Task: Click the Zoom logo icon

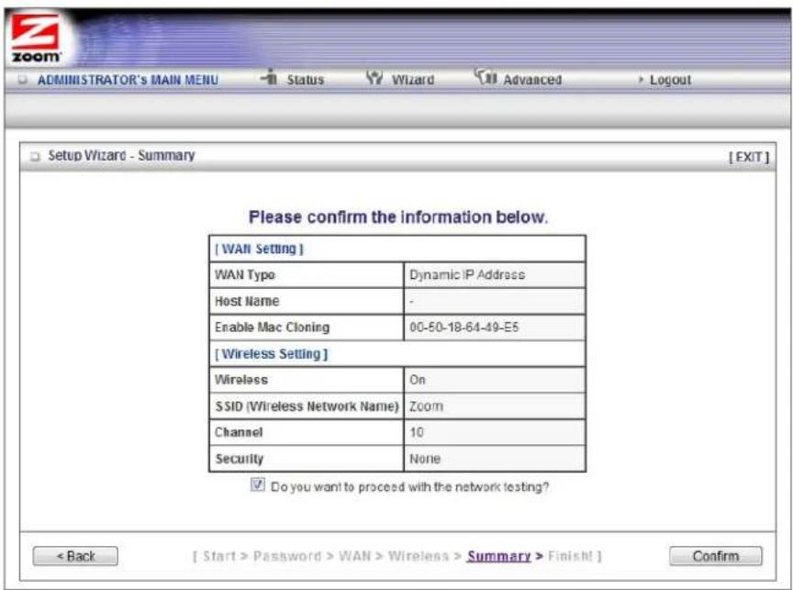Action: point(36,39)
